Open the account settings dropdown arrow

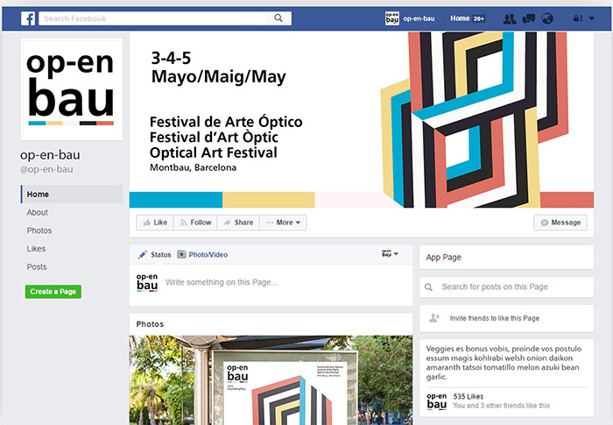(592, 18)
